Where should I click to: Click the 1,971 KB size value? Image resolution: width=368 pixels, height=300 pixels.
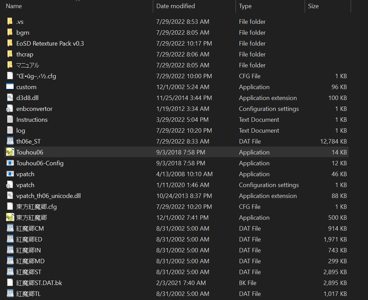click(335, 239)
